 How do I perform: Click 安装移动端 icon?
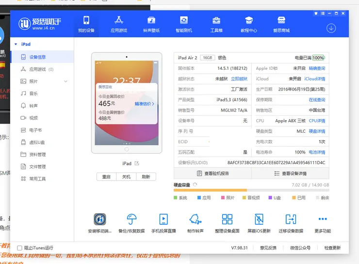click(100, 219)
